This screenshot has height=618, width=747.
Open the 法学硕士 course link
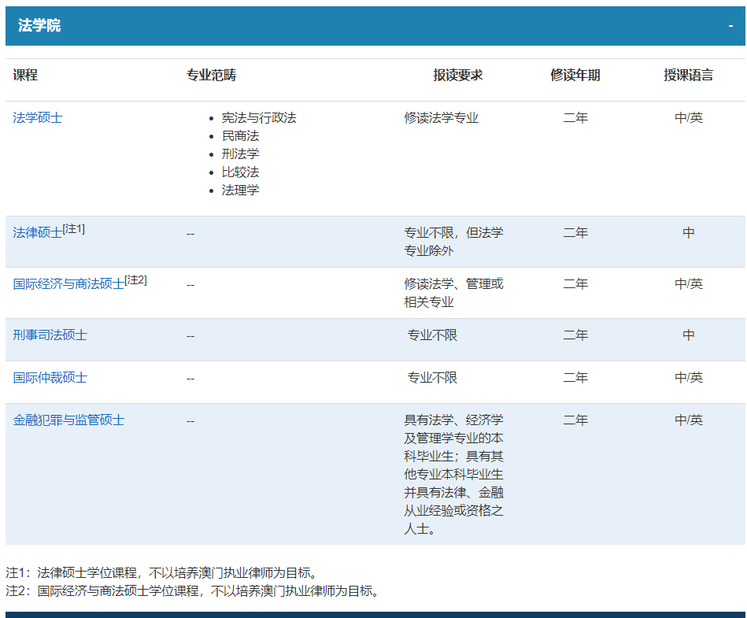tap(37, 118)
